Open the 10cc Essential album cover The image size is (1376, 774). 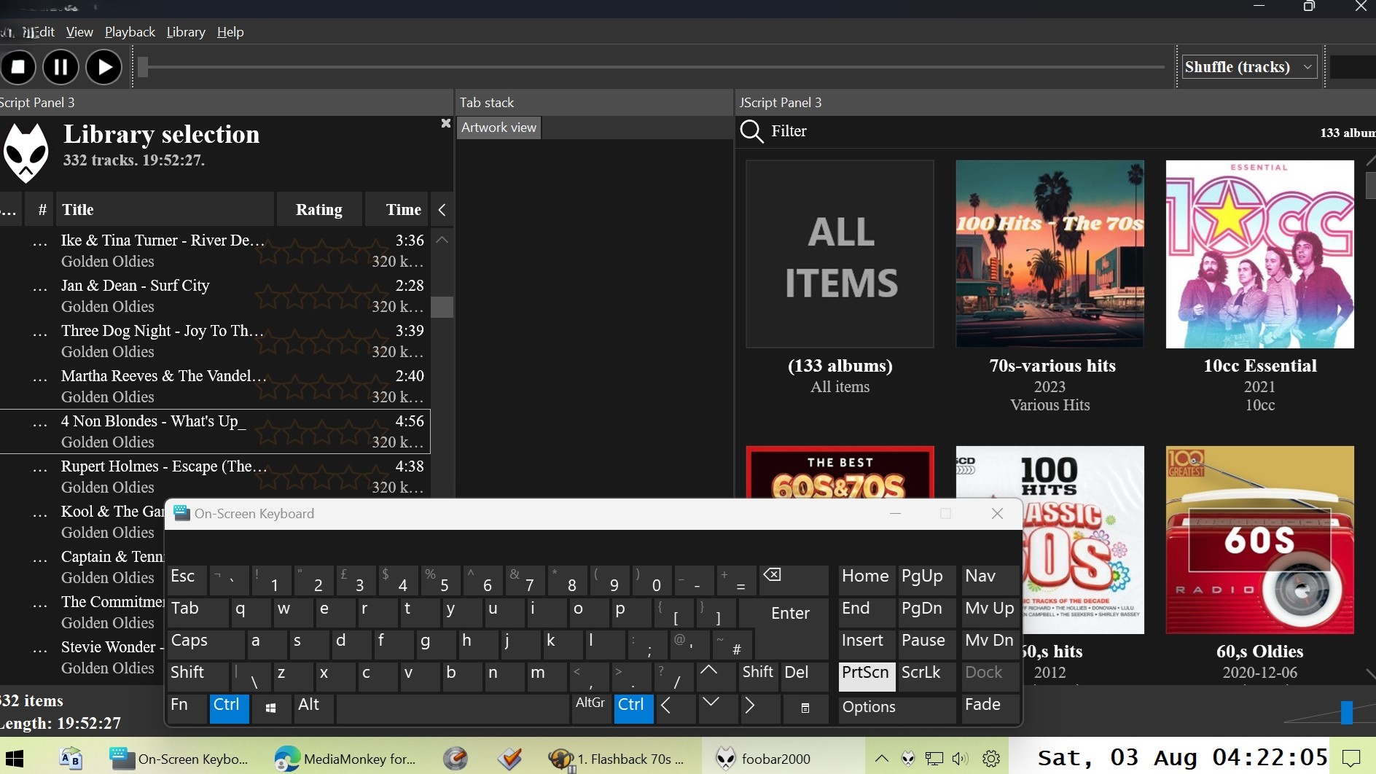[1260, 254]
